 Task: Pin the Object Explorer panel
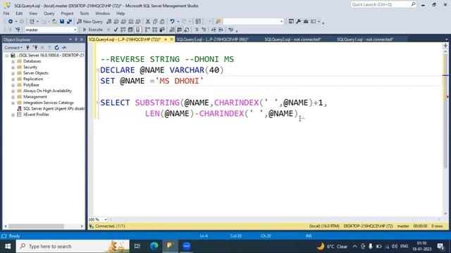pyautogui.click(x=76, y=39)
